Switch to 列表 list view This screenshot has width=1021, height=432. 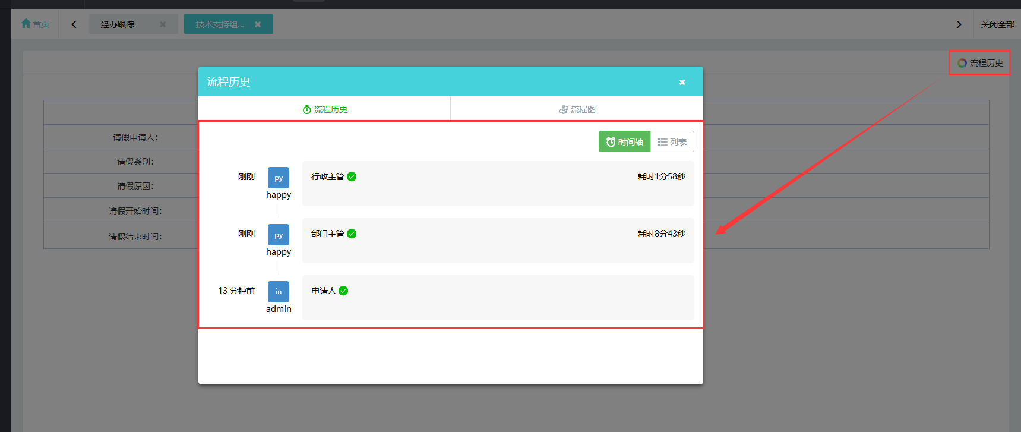[x=672, y=141]
